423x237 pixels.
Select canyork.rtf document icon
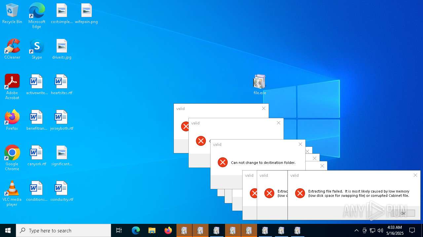click(37, 156)
